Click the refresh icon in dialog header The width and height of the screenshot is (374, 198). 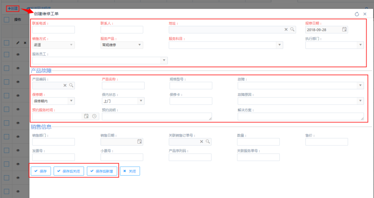pos(357,14)
